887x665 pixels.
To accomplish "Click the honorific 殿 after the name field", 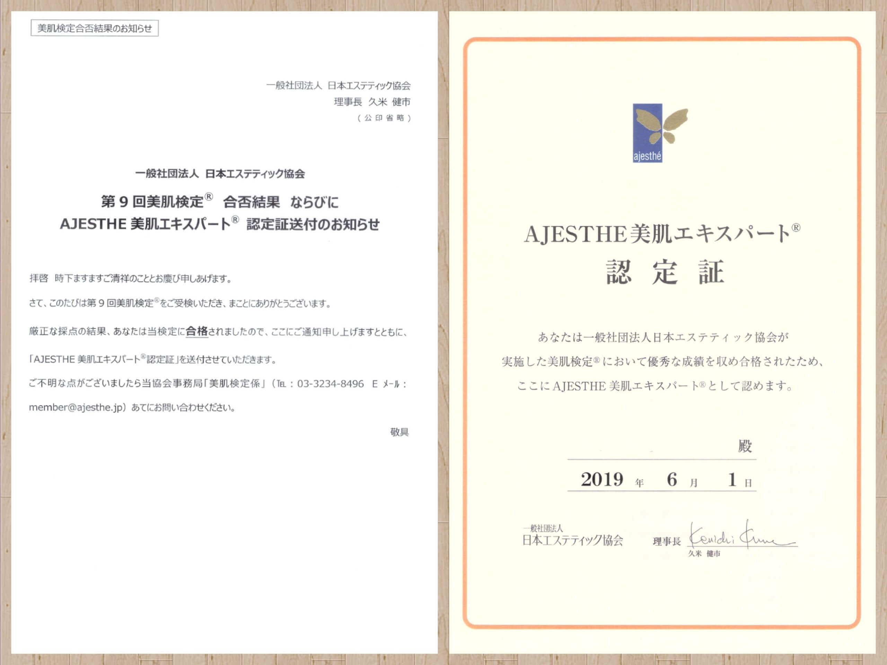I will pos(745,446).
